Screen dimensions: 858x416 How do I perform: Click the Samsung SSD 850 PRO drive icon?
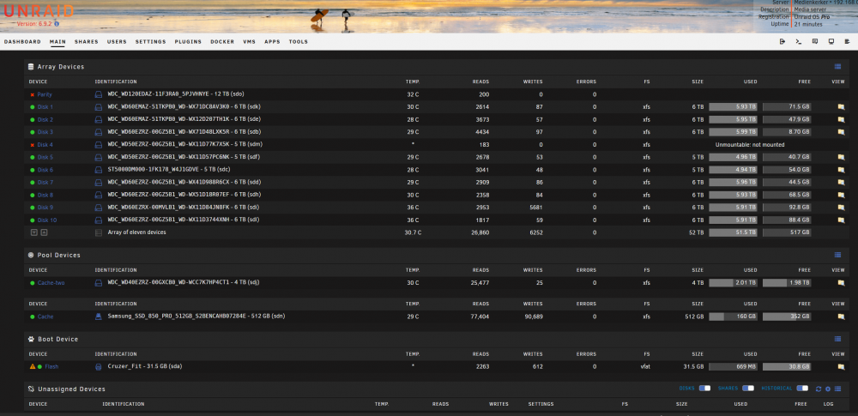tap(99, 317)
